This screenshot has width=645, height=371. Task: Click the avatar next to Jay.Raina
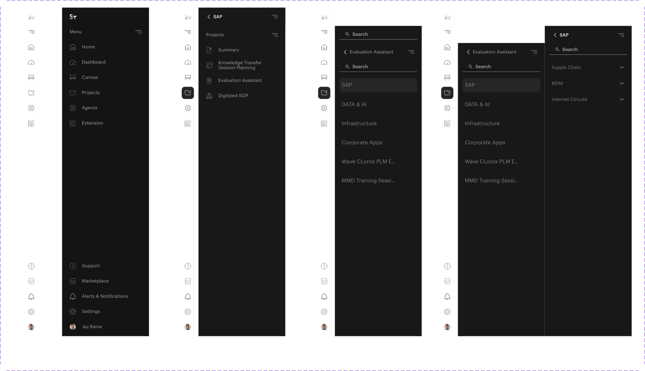pyautogui.click(x=73, y=327)
